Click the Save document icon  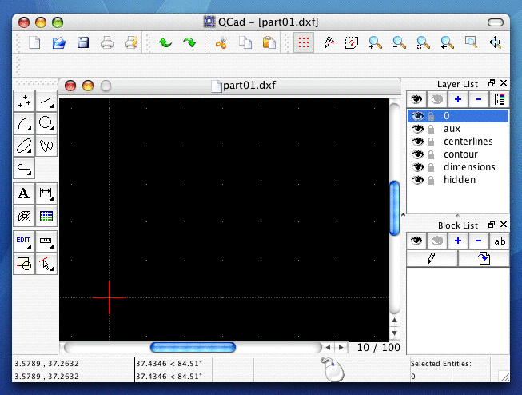[82, 42]
